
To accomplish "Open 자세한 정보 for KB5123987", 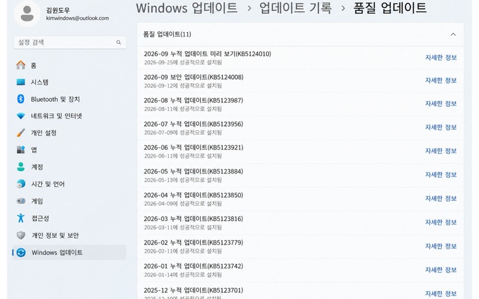I will click(441, 103).
